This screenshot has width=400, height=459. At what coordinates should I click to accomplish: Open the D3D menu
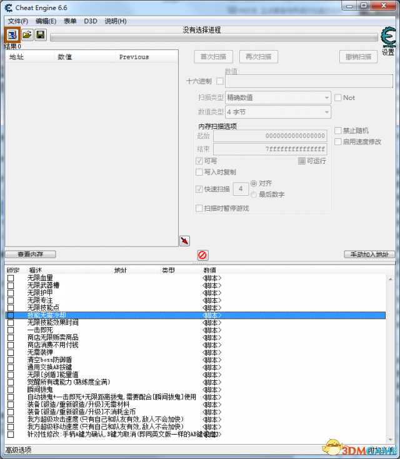click(90, 21)
